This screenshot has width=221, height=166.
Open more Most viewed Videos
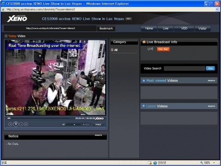coord(211,80)
